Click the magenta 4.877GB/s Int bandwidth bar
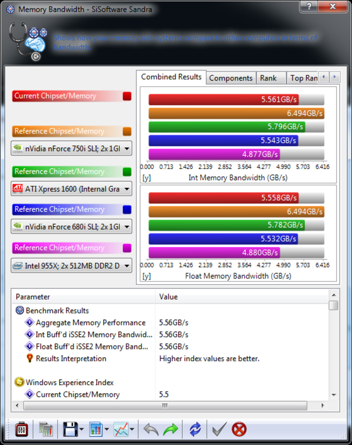Image resolution: width=352 pixels, height=445 pixels. click(x=214, y=154)
